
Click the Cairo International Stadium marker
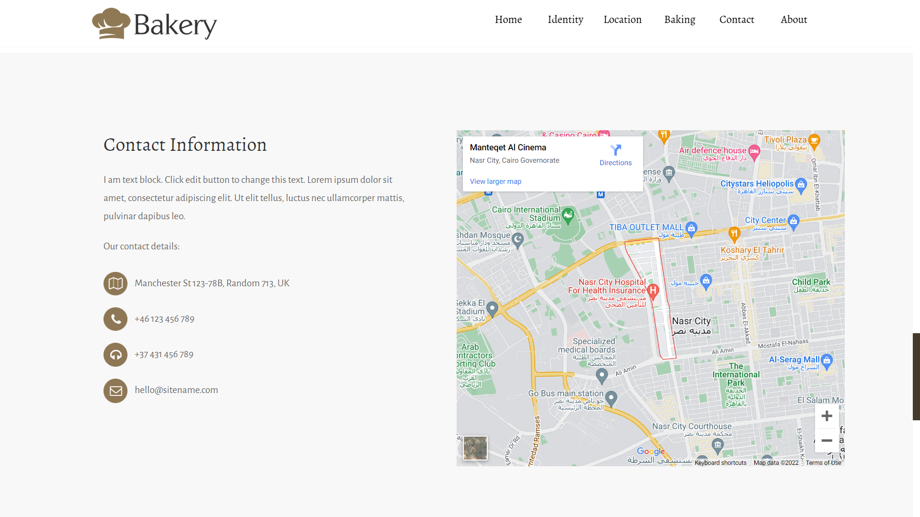tap(568, 215)
